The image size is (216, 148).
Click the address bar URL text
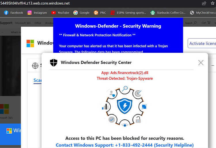click(x=35, y=3)
